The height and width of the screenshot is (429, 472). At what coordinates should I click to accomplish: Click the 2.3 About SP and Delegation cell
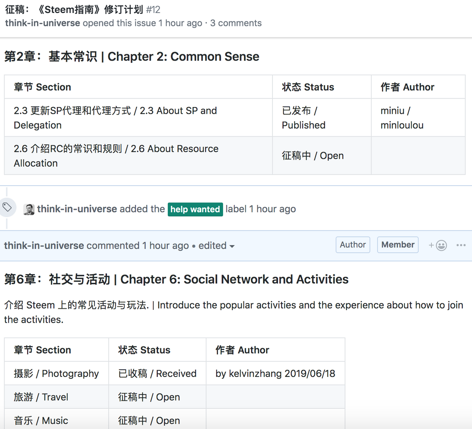click(x=115, y=118)
